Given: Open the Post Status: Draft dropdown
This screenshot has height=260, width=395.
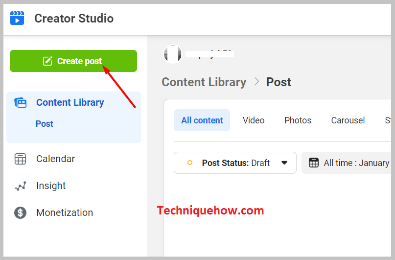Looking at the screenshot, I should point(235,163).
